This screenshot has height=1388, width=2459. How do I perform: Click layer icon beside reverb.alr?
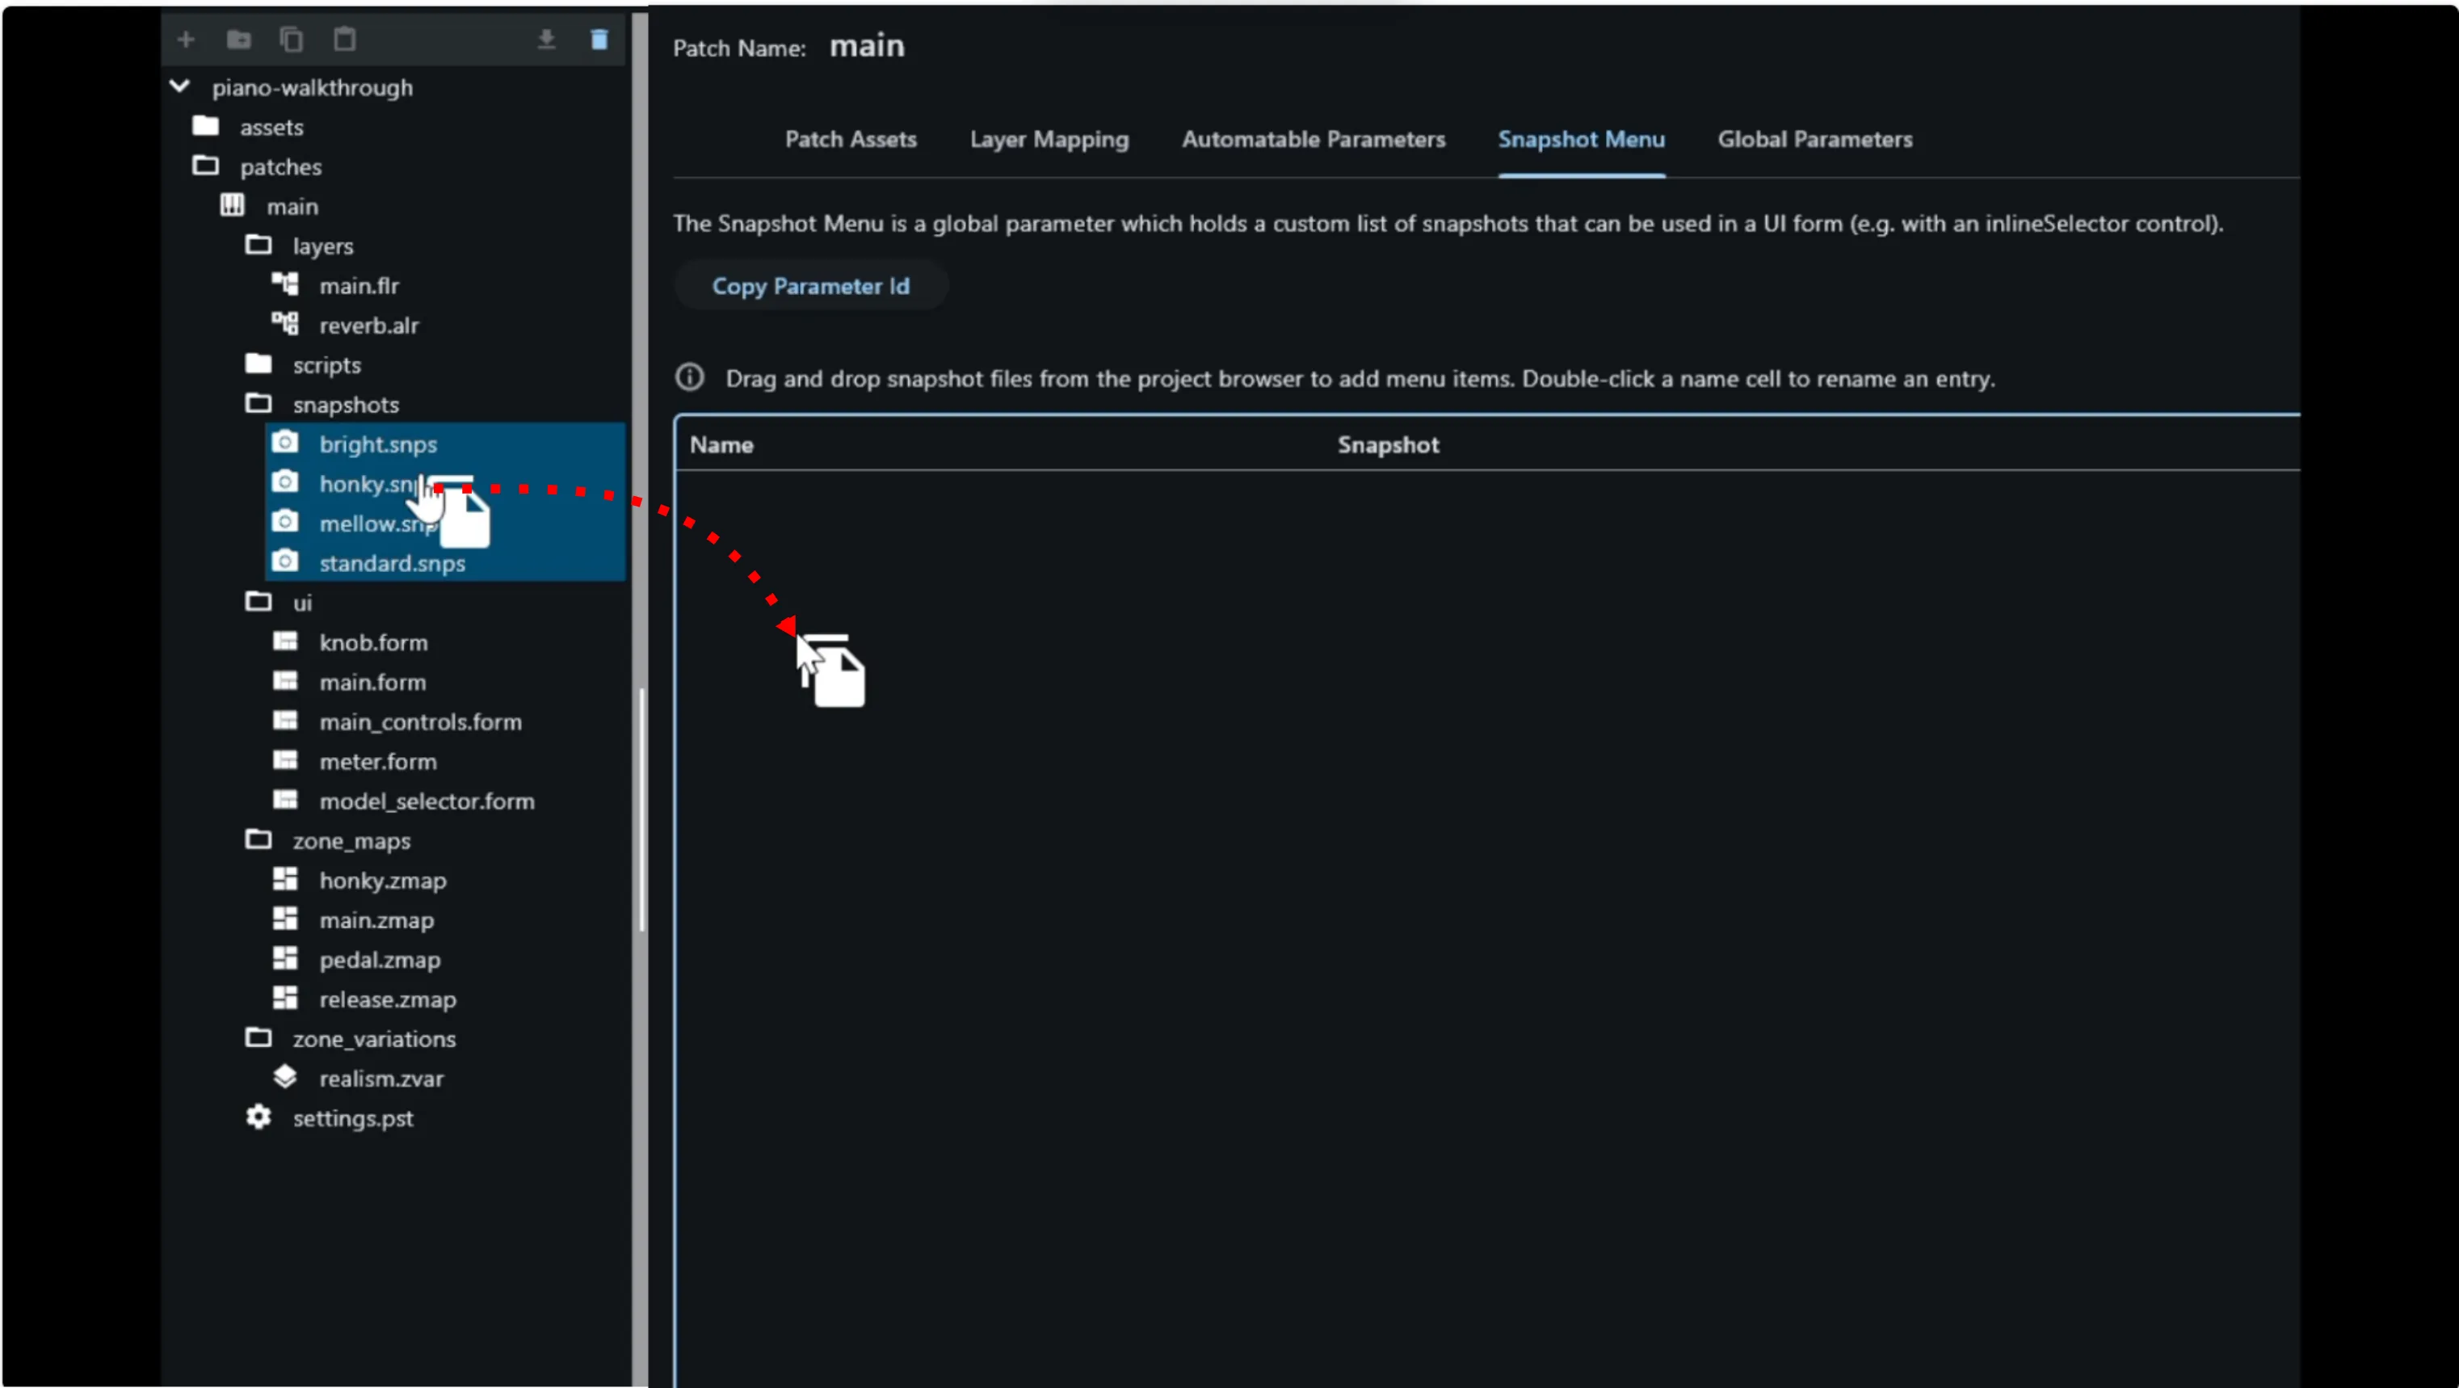[284, 324]
